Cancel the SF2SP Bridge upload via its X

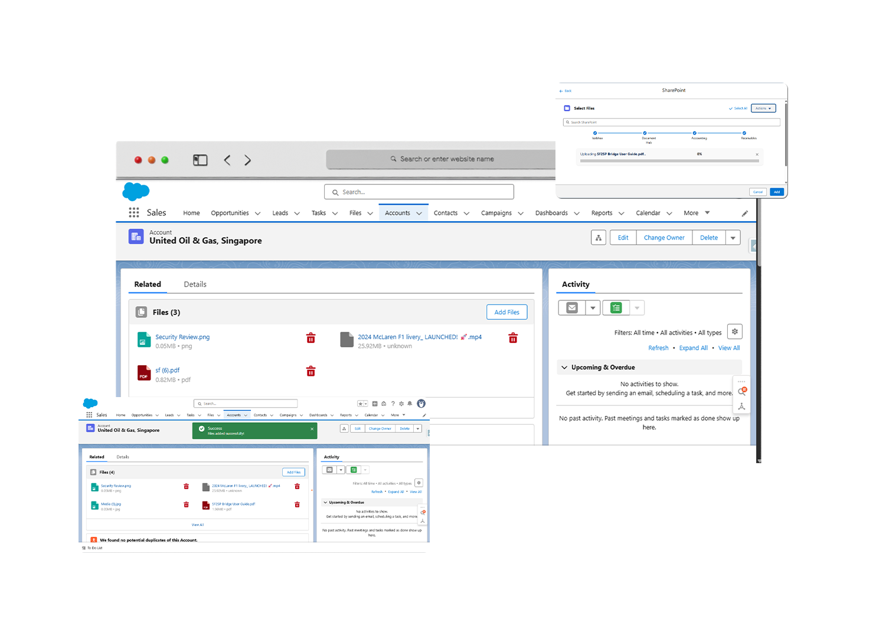(757, 154)
